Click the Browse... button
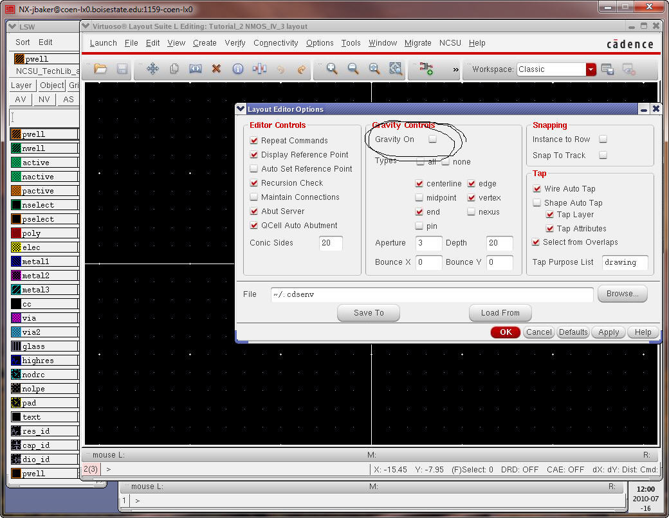This screenshot has height=518, width=669. pos(622,294)
